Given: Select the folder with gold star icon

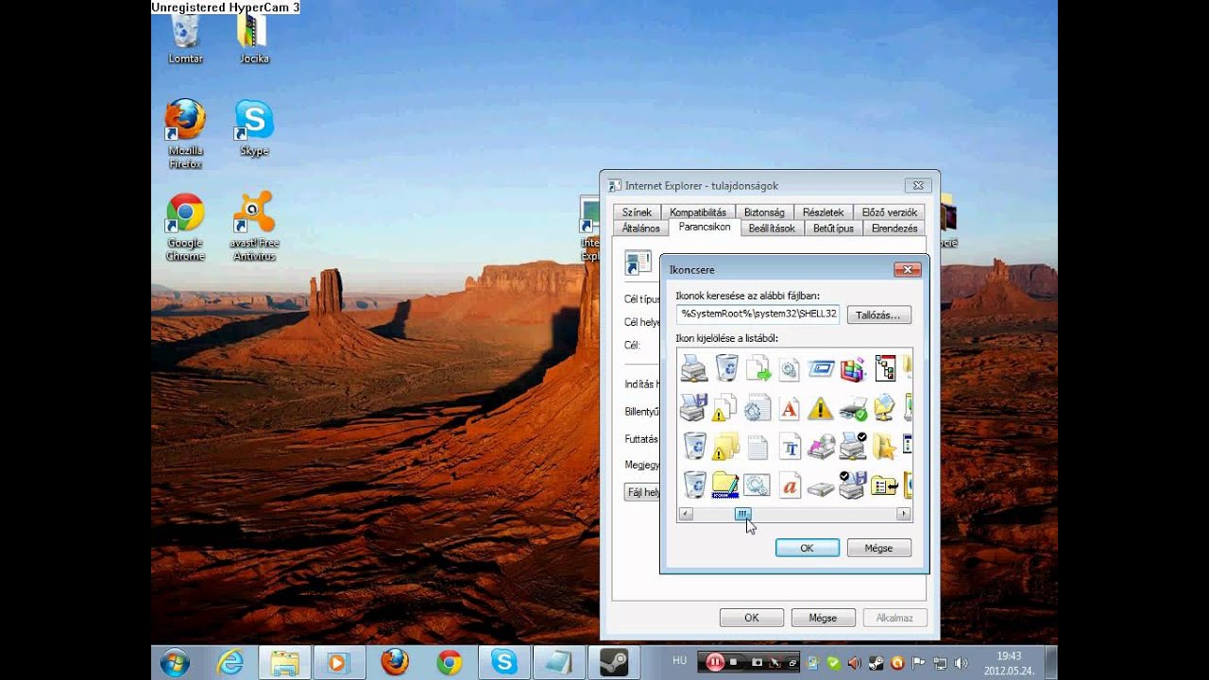Looking at the screenshot, I should [885, 446].
